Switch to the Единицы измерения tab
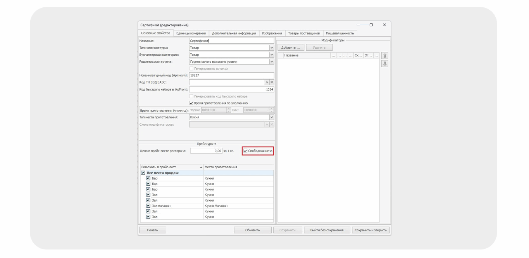Screen dimensions: 529x258 191,33
